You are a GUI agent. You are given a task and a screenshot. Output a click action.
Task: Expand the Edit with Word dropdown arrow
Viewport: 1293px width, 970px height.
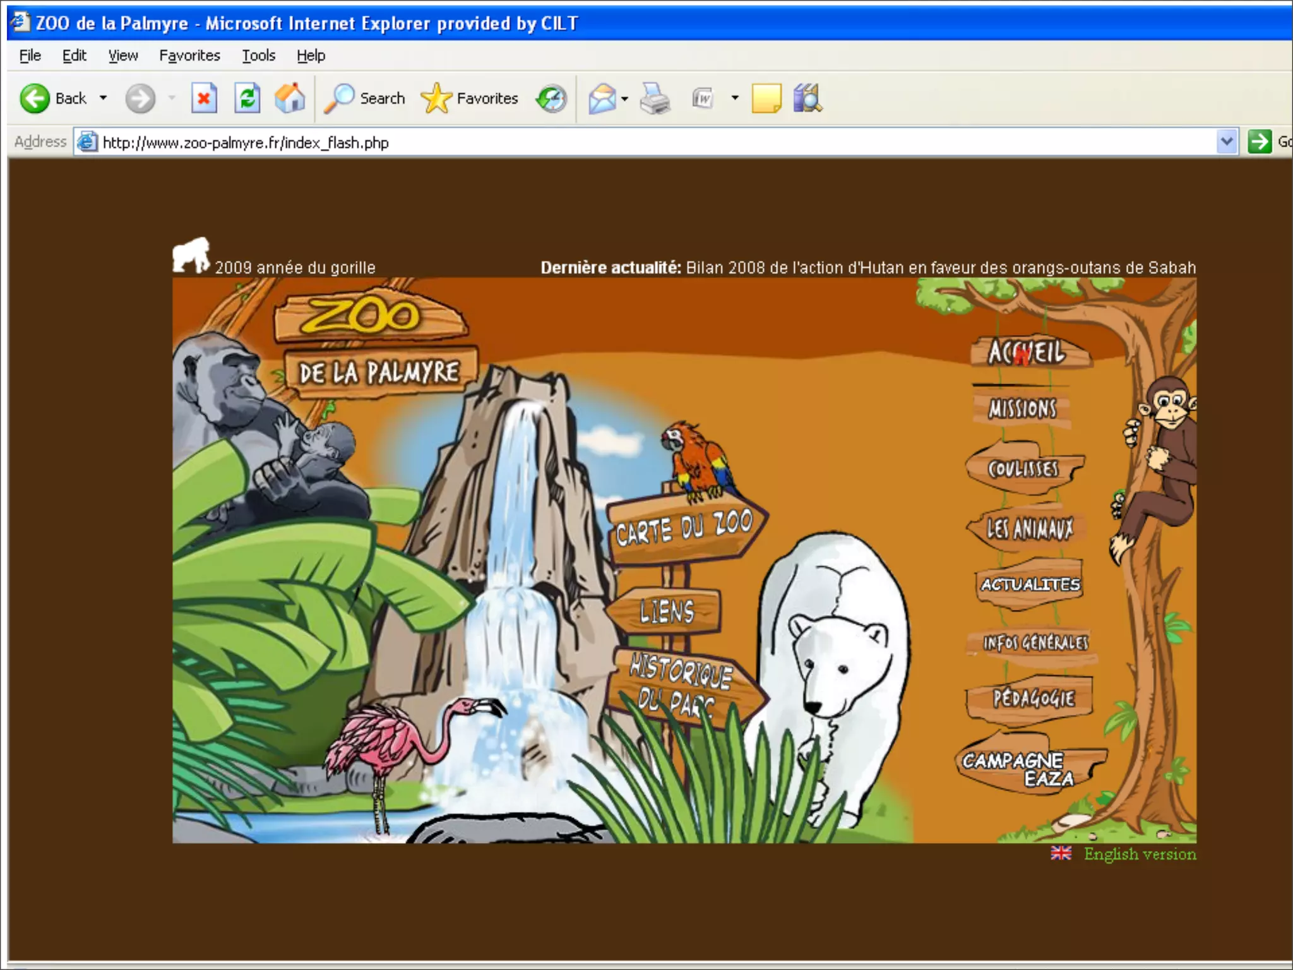(x=734, y=99)
